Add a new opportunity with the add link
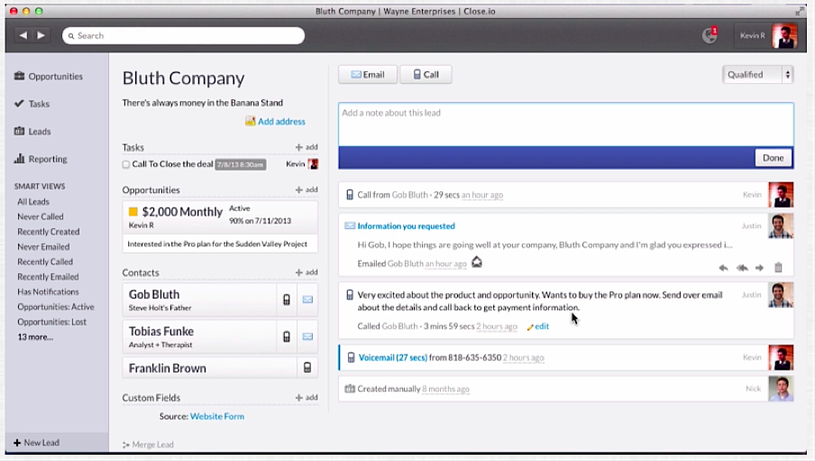 tap(307, 190)
